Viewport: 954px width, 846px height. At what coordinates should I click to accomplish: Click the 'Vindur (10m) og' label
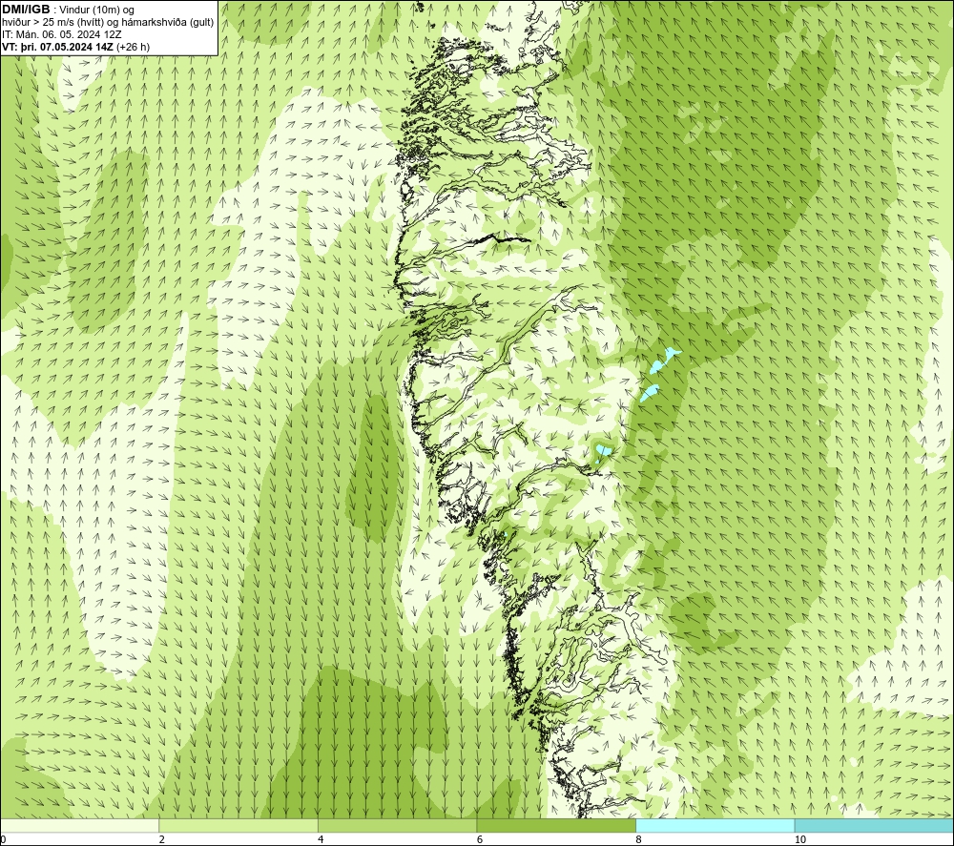pyautogui.click(x=98, y=10)
